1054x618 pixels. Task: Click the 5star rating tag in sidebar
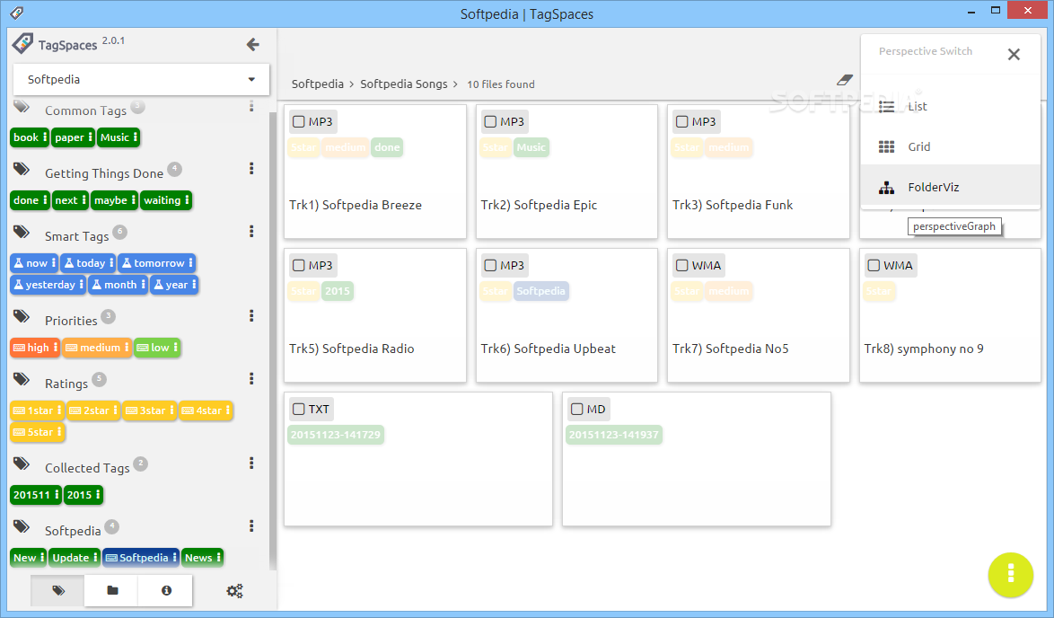pos(37,432)
